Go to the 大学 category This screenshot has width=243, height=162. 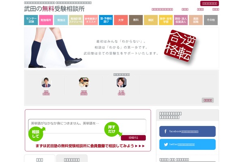click(121, 20)
